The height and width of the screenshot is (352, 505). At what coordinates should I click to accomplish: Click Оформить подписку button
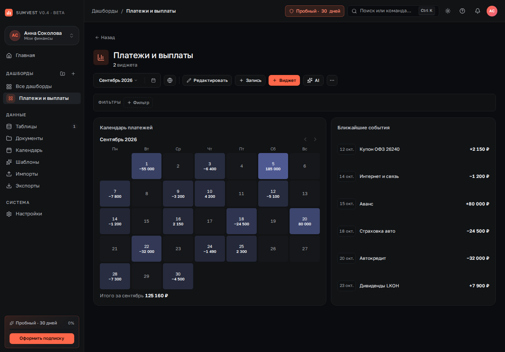(x=42, y=338)
